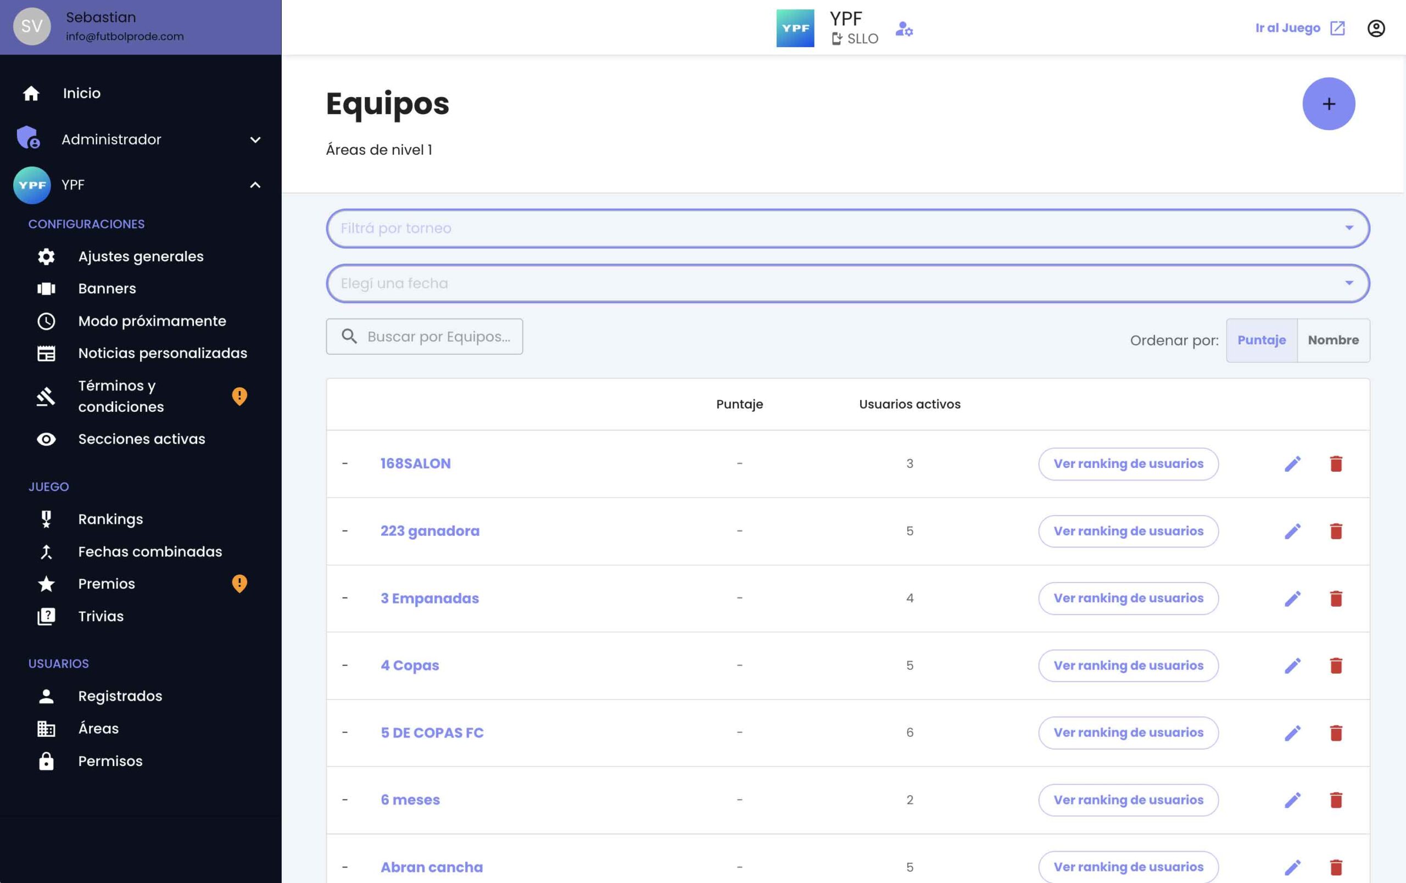1406x883 pixels.
Task: Click the pencil icon for 6 meses team
Action: [1292, 800]
